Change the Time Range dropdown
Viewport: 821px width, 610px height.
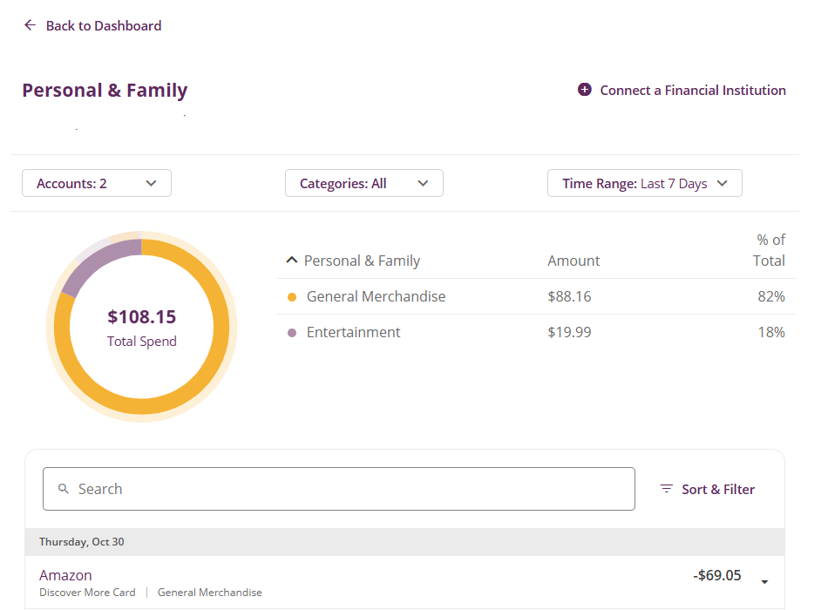tap(644, 183)
